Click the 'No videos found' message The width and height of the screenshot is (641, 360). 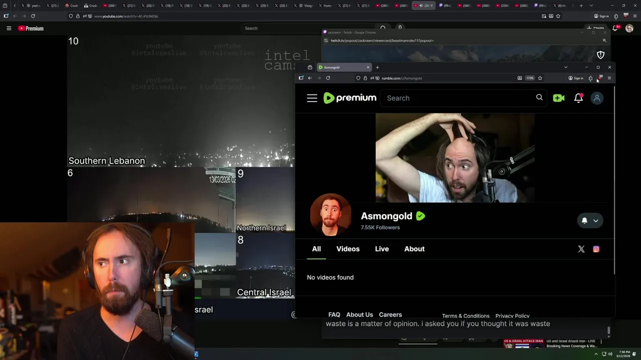[331, 277]
